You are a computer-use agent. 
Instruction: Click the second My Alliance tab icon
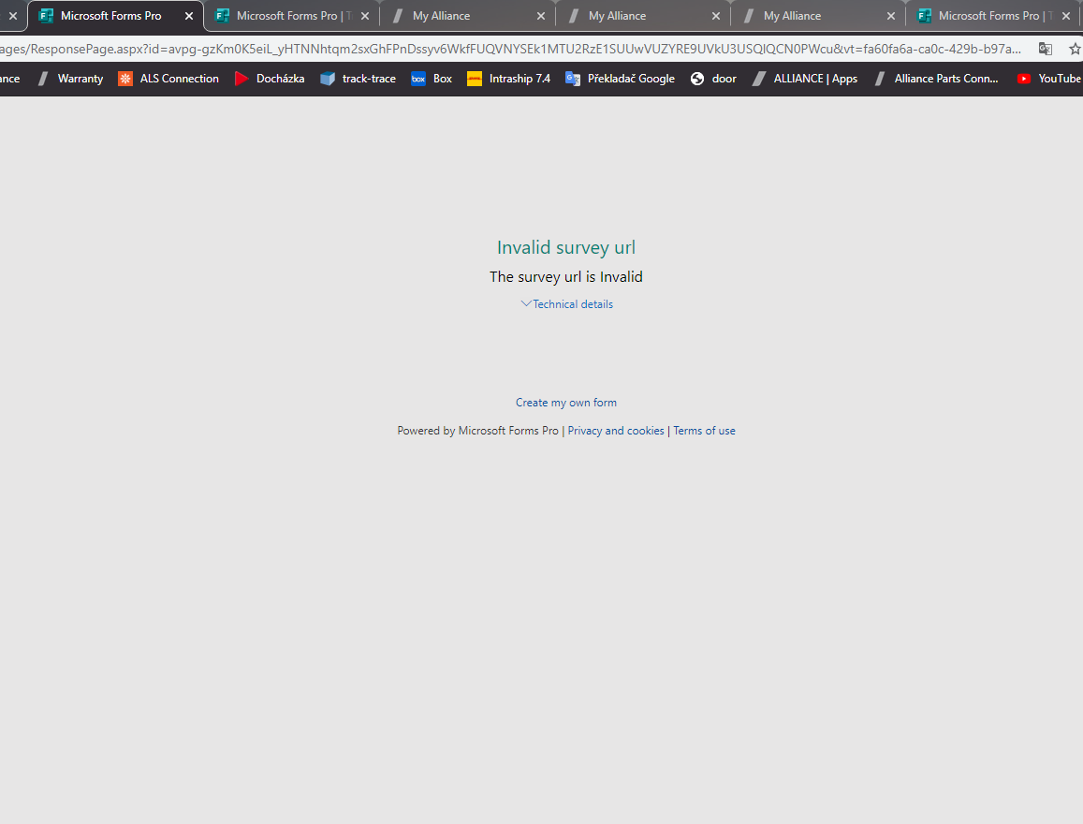574,16
